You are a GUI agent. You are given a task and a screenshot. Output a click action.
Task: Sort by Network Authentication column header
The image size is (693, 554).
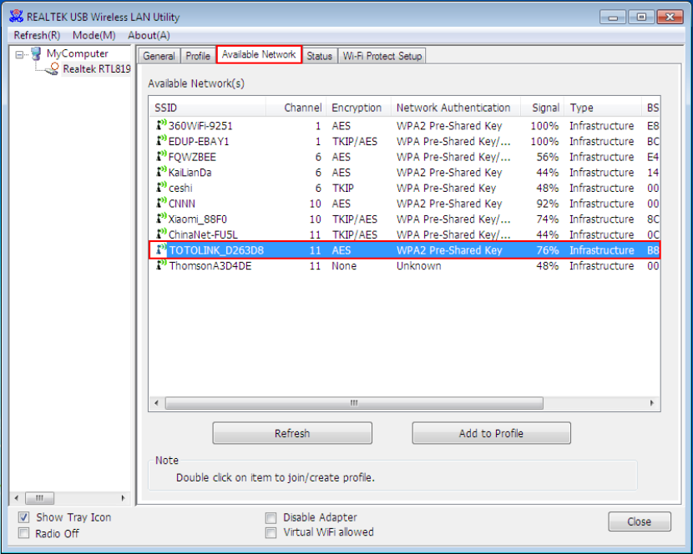[x=456, y=108]
